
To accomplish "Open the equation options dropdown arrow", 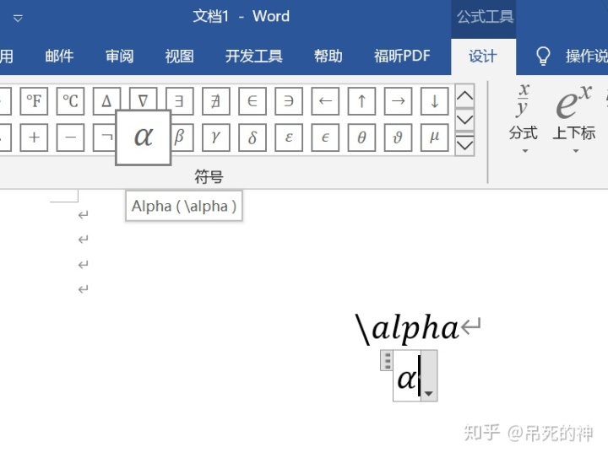I will point(429,376).
